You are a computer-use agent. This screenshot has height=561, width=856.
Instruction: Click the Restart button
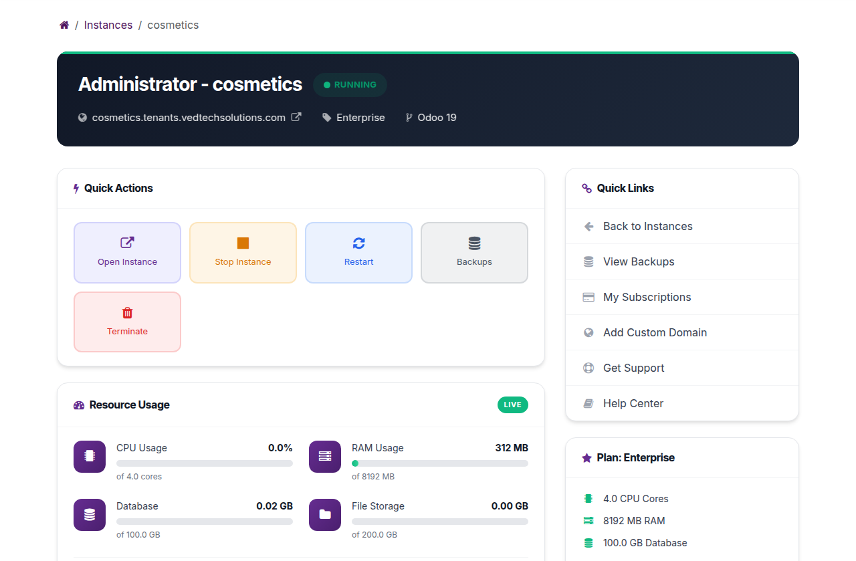click(358, 253)
